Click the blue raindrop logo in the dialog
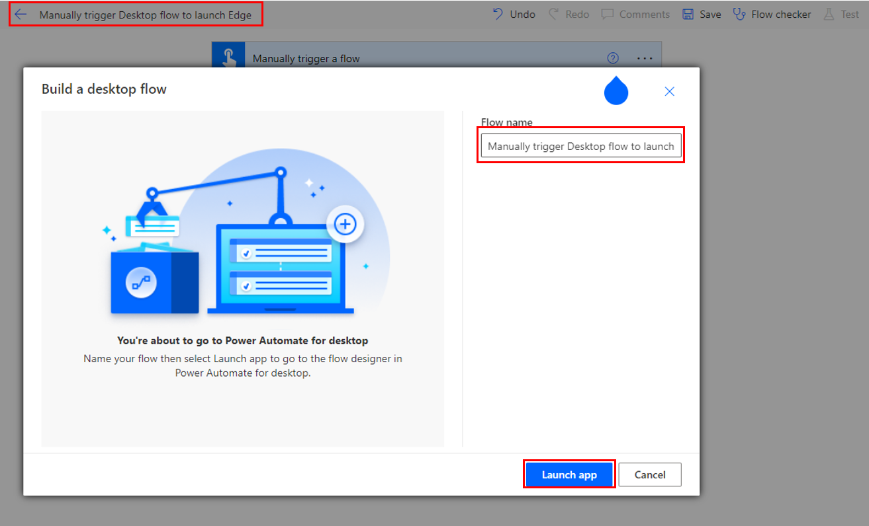869x526 pixels. coord(616,91)
